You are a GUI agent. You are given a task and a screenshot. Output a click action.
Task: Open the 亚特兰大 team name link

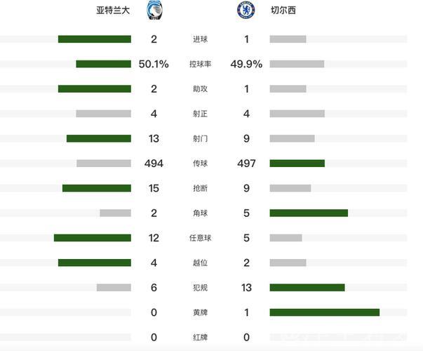pyautogui.click(x=115, y=11)
